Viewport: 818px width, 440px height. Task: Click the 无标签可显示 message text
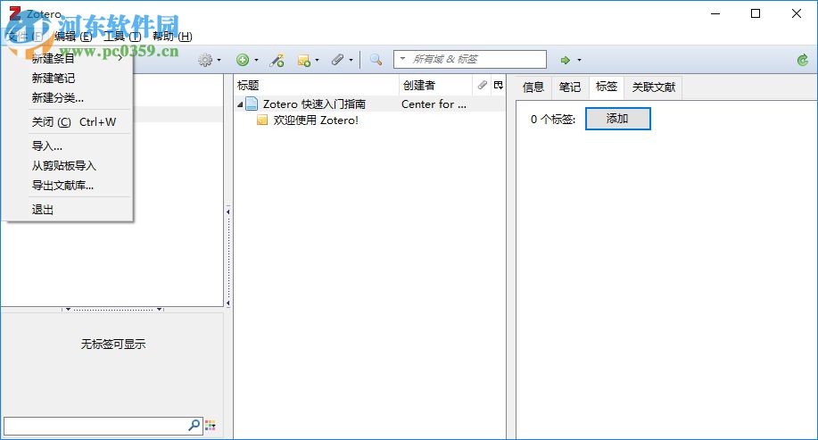click(112, 344)
